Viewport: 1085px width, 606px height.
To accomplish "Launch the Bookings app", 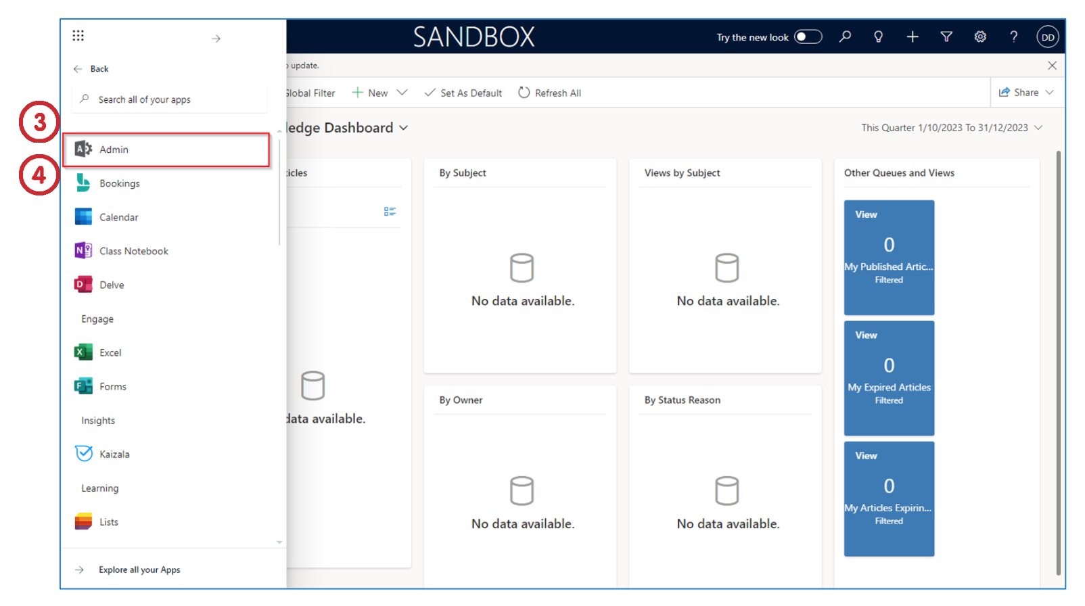I will (119, 183).
